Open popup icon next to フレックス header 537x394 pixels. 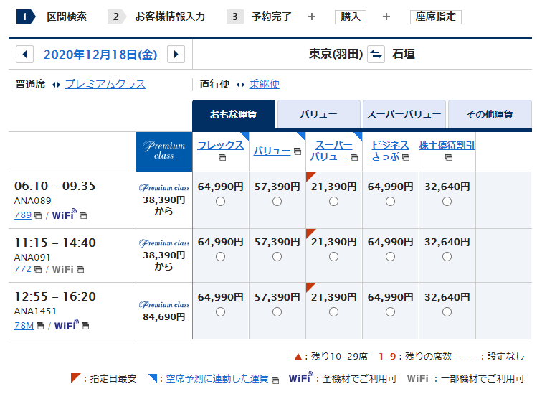click(x=222, y=157)
